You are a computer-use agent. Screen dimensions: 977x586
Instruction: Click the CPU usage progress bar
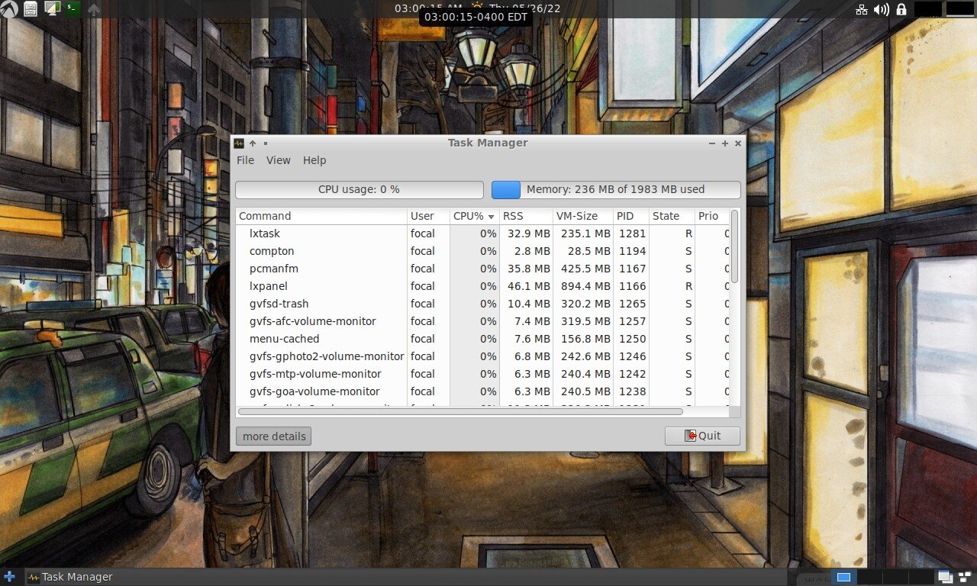coord(360,189)
